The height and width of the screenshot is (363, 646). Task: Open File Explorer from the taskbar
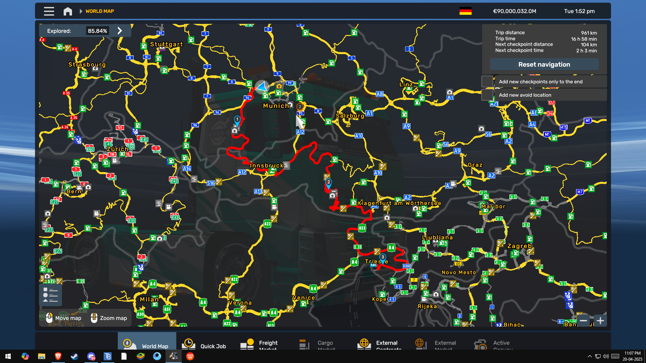(x=41, y=356)
